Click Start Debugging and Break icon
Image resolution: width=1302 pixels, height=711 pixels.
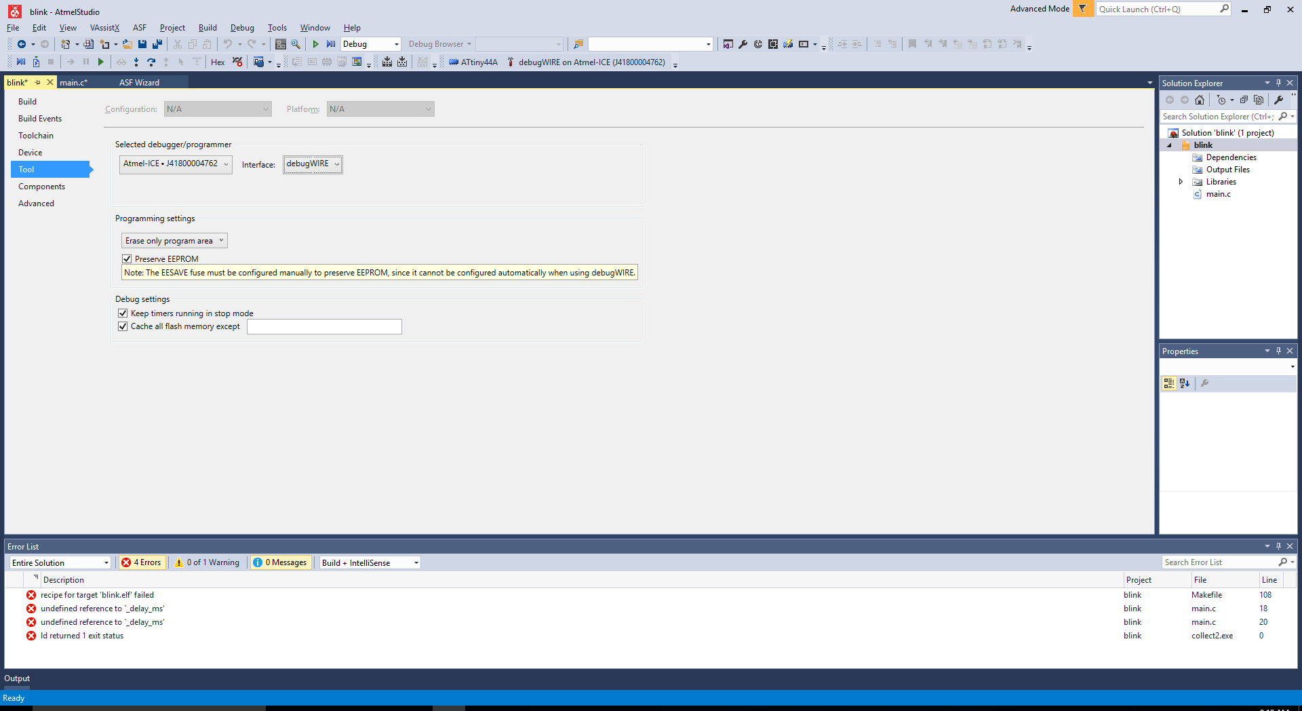click(331, 44)
